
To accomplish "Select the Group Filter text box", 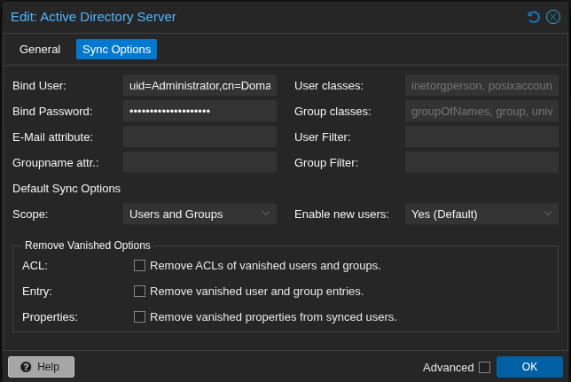I will [x=481, y=162].
